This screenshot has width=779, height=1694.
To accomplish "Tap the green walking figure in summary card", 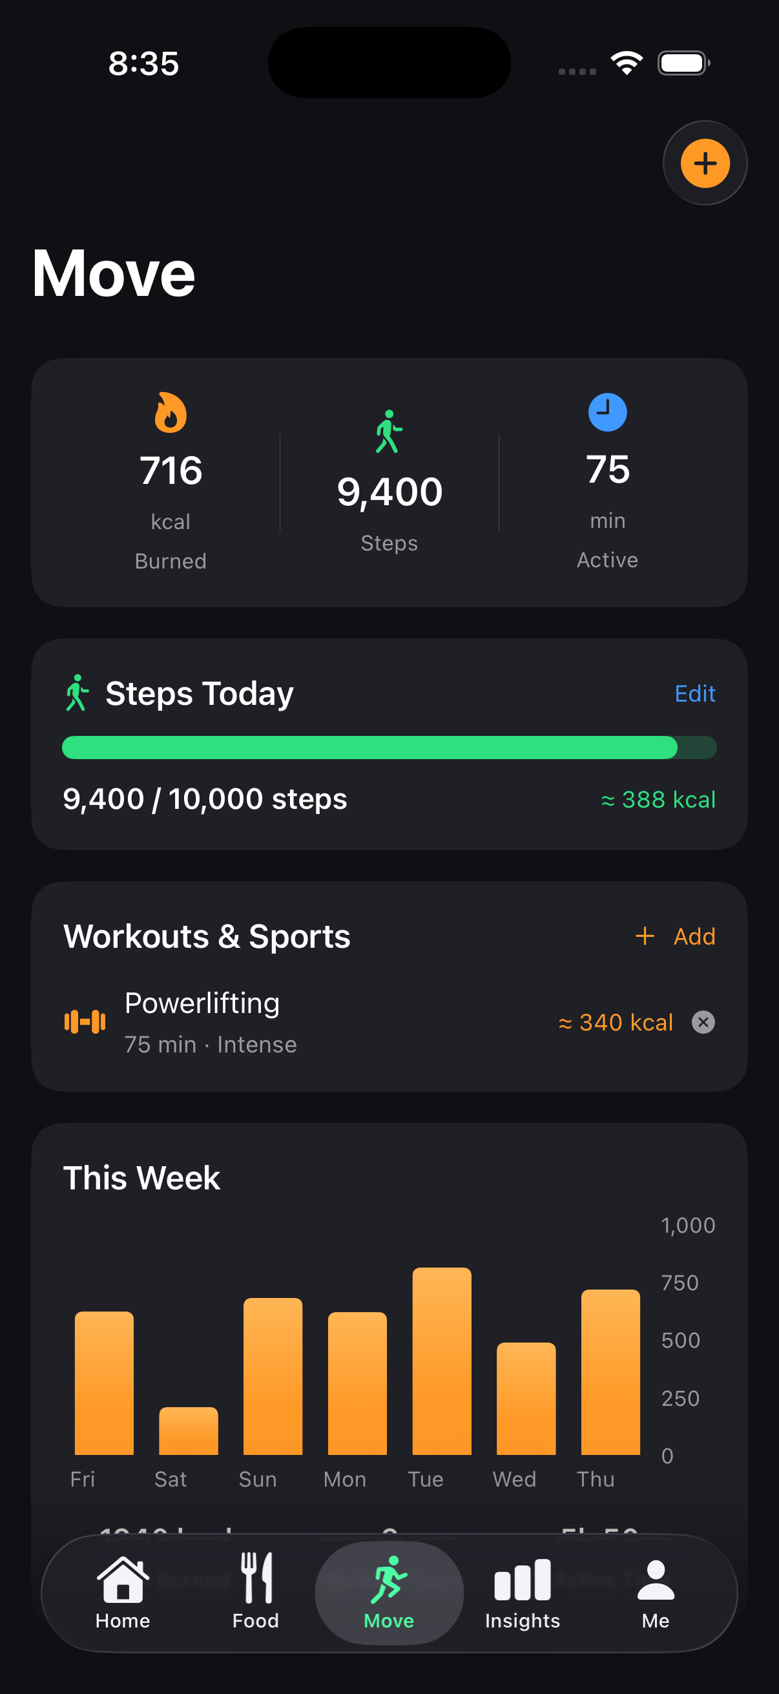I will tap(388, 432).
